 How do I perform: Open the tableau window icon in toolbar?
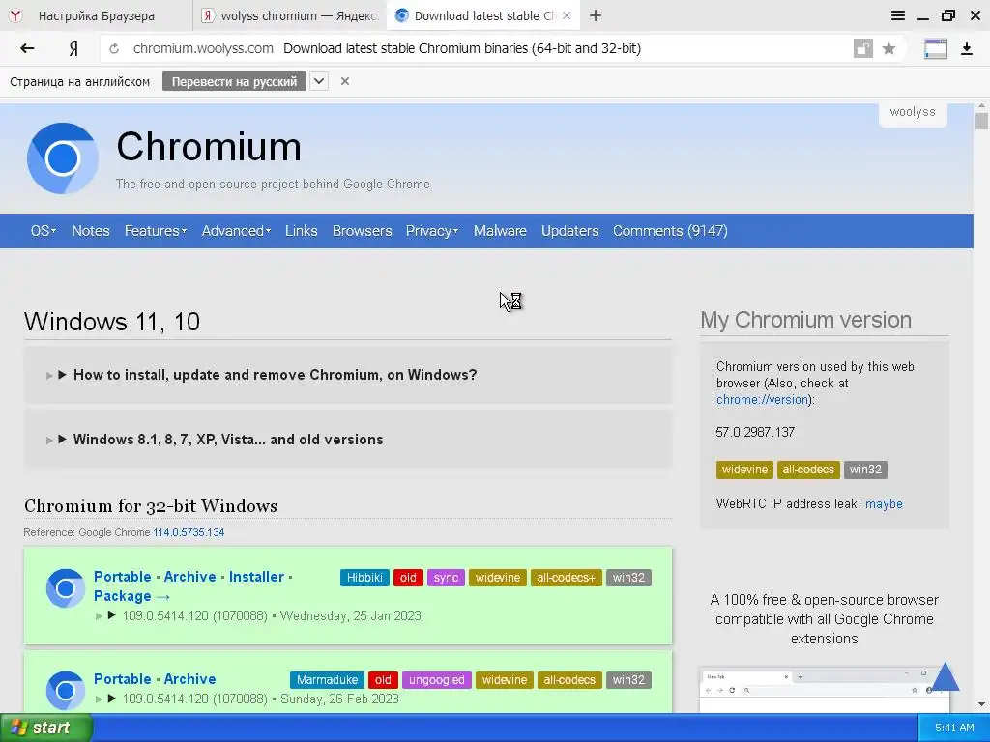(x=936, y=48)
